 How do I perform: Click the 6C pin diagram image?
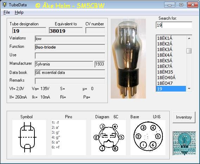[x=108, y=138]
